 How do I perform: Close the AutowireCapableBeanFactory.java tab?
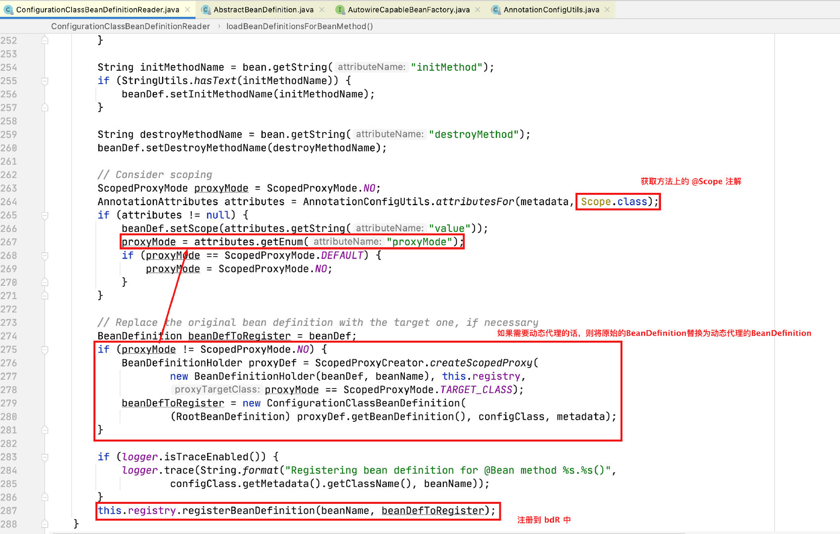point(478,9)
